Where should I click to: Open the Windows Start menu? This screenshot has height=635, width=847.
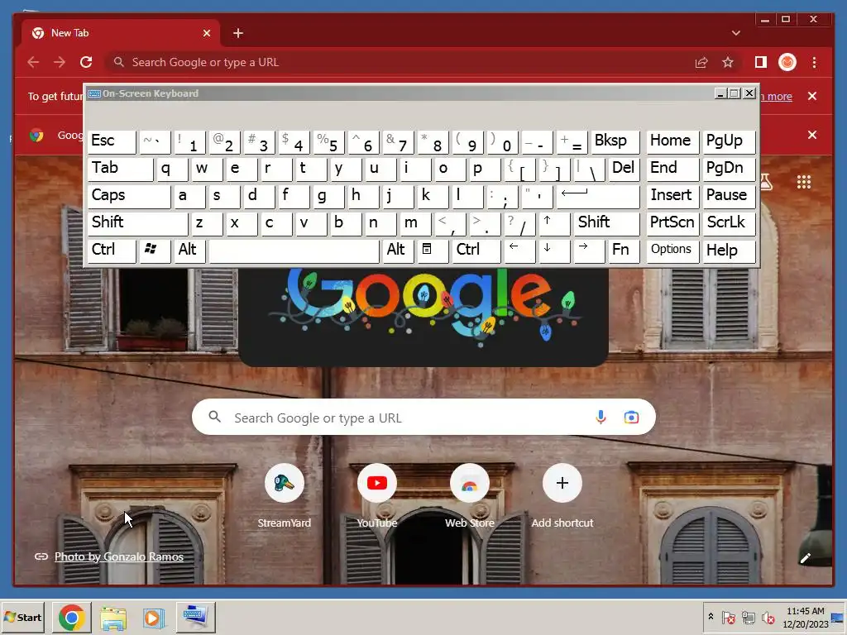(x=22, y=617)
